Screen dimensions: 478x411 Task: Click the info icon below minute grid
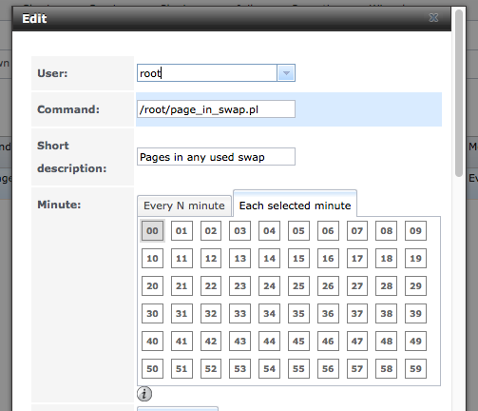tap(144, 394)
